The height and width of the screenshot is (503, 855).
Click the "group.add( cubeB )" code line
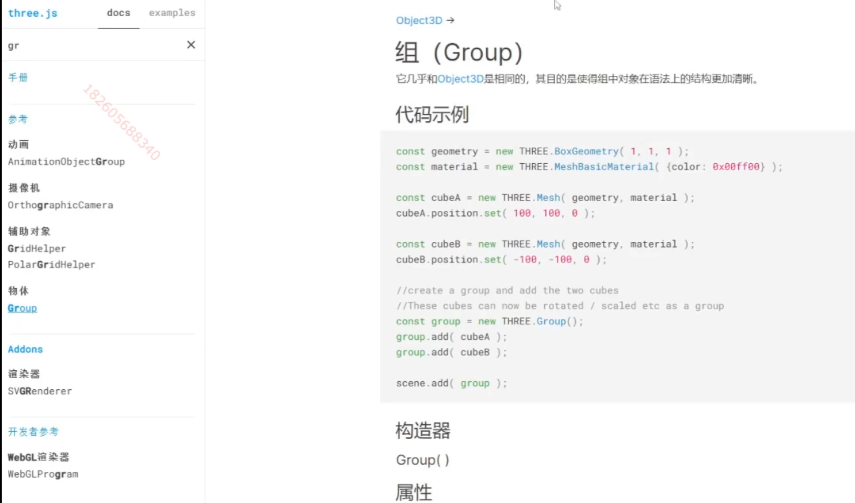click(x=451, y=352)
